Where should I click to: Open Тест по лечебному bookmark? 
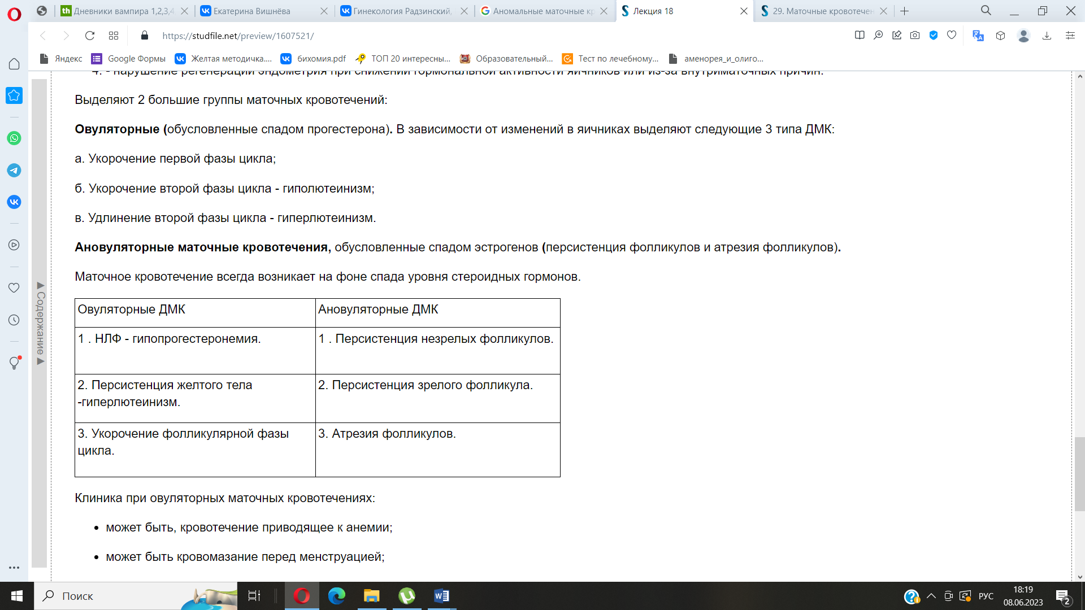click(x=610, y=59)
